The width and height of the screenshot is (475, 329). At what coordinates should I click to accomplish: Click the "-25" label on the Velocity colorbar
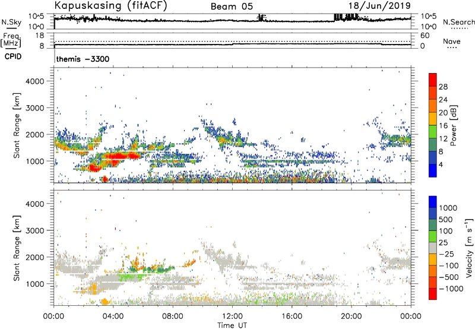pyautogui.click(x=446, y=254)
